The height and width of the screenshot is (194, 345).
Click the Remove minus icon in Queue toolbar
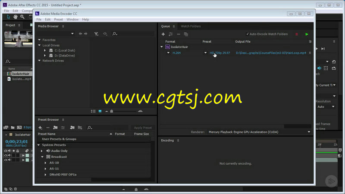(x=179, y=34)
